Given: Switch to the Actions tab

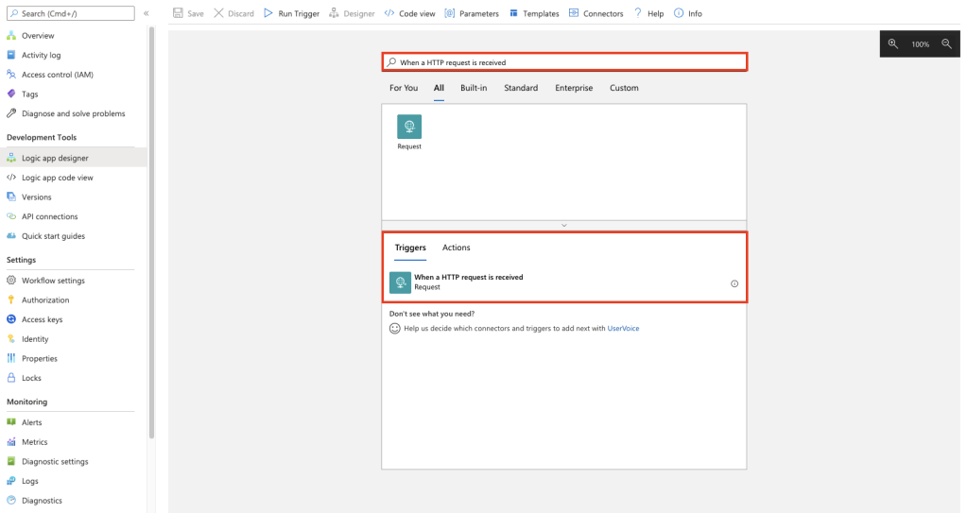Looking at the screenshot, I should (x=456, y=248).
